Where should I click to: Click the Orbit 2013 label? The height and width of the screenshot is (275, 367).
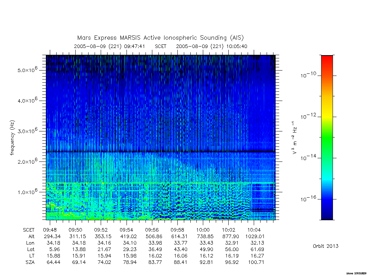pos(325,246)
